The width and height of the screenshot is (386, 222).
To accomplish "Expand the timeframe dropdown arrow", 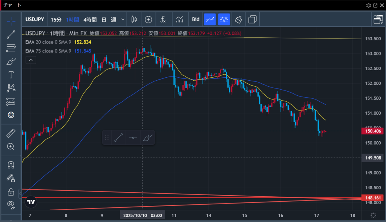I will pyautogui.click(x=123, y=19).
